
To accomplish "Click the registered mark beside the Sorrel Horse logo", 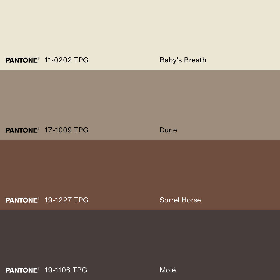I will 39,199.
